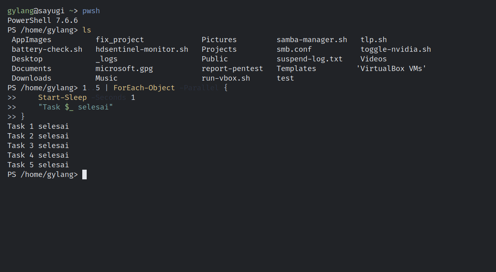
Task: Click the blinking cursor at the prompt
Action: click(x=84, y=175)
